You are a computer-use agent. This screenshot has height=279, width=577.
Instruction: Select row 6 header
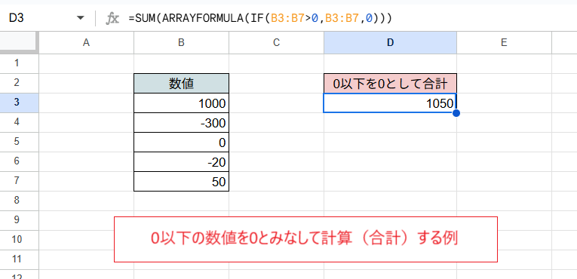point(19,161)
